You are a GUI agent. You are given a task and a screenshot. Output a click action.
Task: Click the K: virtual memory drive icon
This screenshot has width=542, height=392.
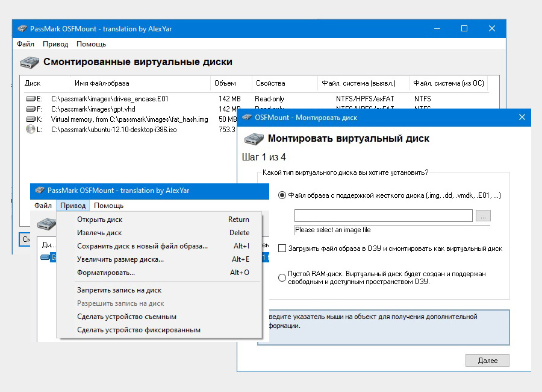pos(31,119)
